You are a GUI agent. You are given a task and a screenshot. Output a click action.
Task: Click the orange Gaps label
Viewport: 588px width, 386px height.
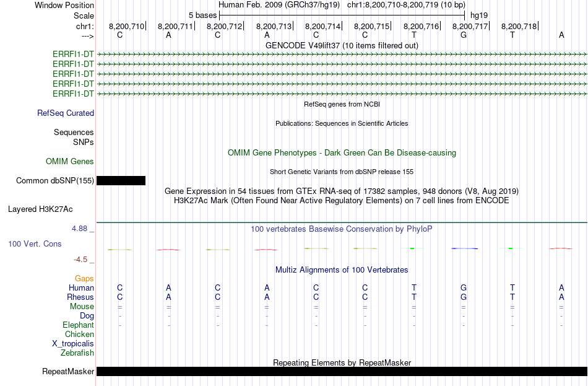[84, 278]
